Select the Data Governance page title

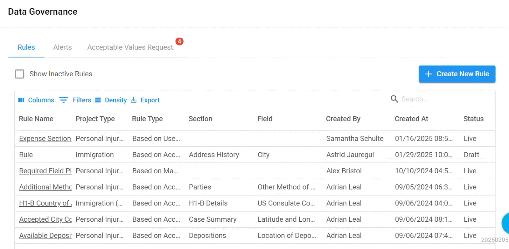click(x=43, y=12)
